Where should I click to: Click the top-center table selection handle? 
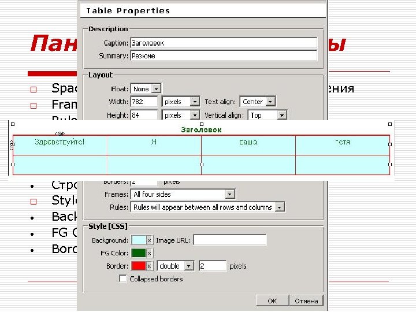[x=202, y=124]
